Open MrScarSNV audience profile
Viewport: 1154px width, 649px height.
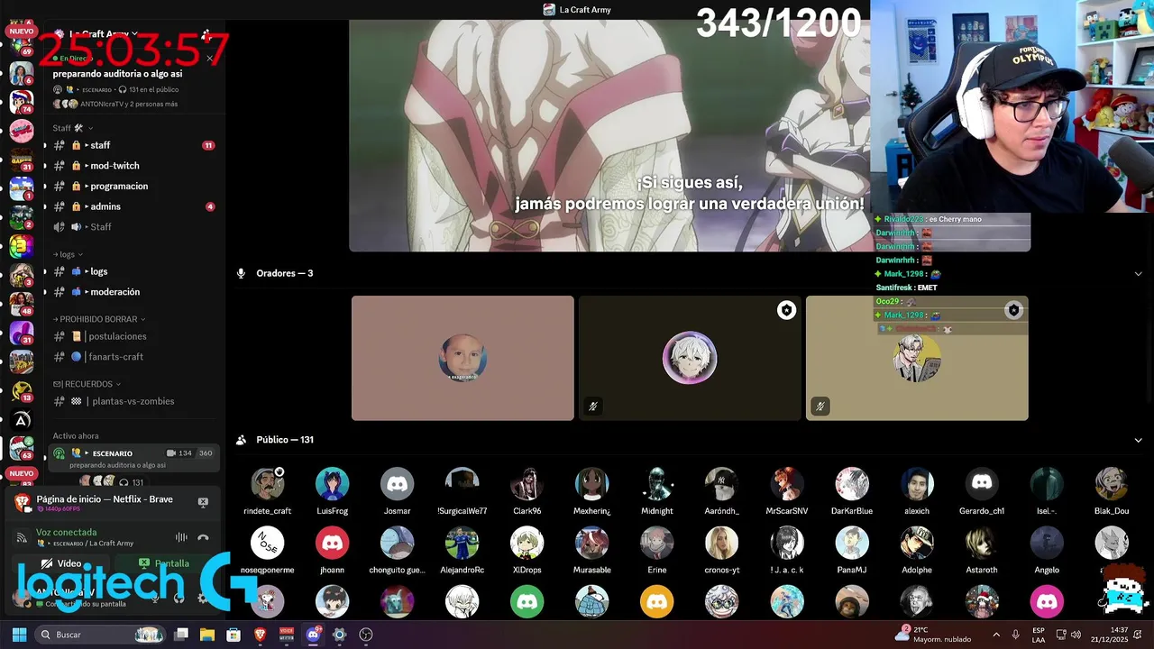click(787, 491)
